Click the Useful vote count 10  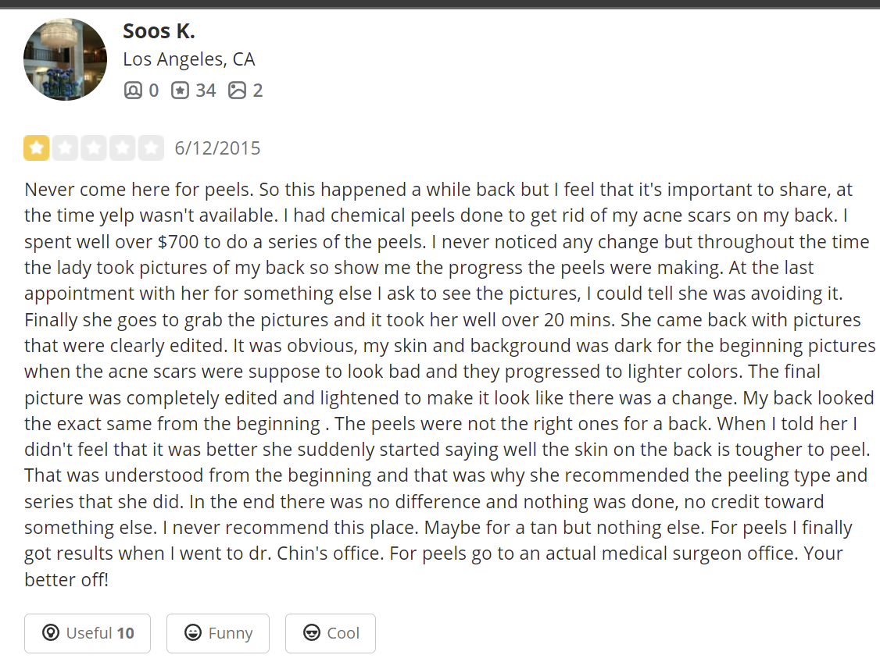pyautogui.click(x=126, y=633)
